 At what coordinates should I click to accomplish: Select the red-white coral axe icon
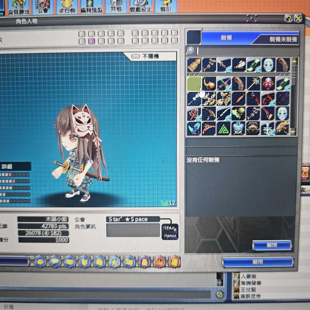pyautogui.click(x=194, y=114)
